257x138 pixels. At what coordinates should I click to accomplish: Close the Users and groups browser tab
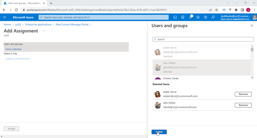pos(44,3)
